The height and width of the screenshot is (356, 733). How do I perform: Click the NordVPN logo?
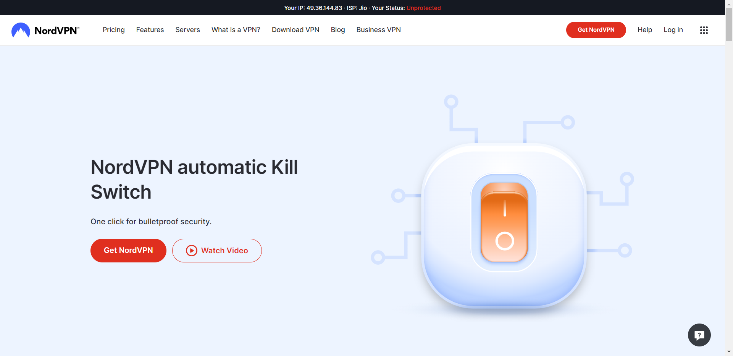[45, 30]
